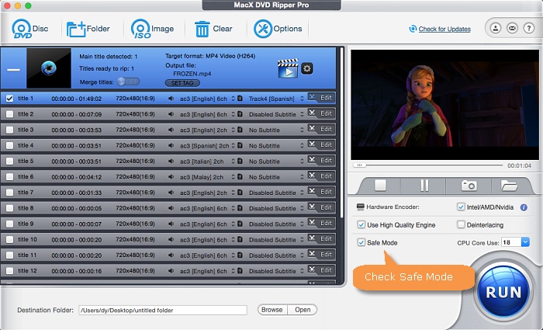Click the scissors icon on title 3
Image resolution: width=543 pixels, height=330 pixels.
click(x=312, y=129)
